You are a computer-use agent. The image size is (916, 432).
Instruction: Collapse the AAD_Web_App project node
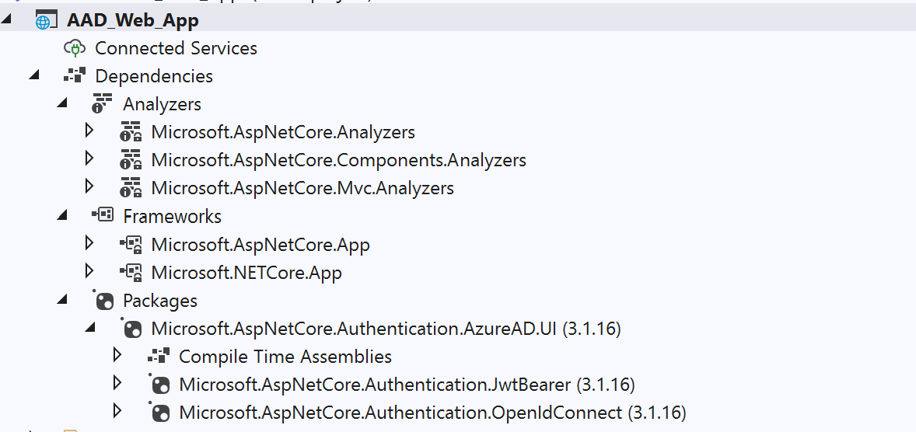(6, 19)
